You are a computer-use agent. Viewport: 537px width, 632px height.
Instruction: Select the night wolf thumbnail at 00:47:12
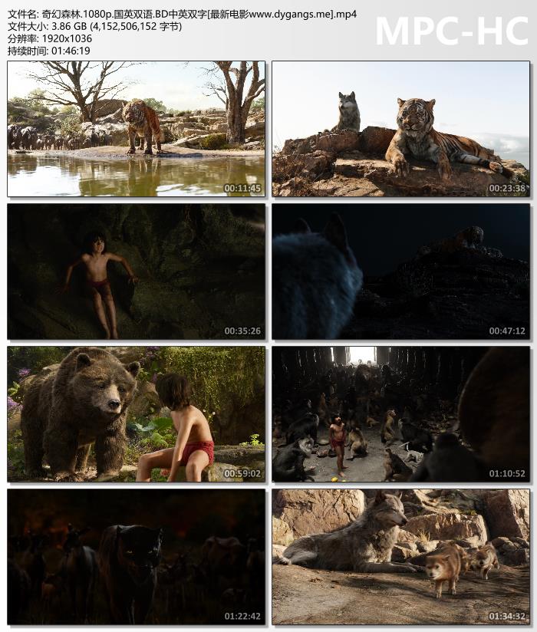[400, 272]
